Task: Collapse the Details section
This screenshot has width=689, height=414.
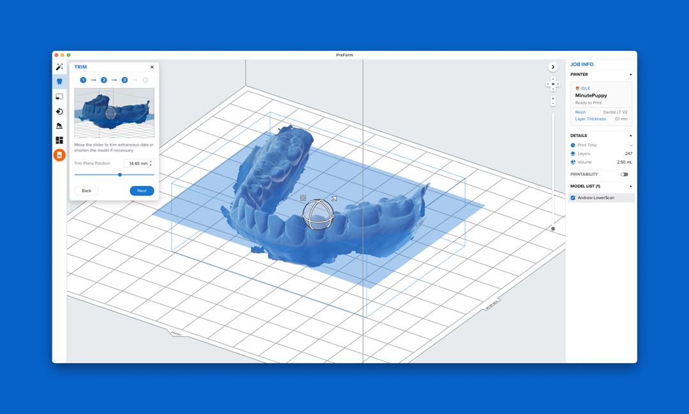Action: click(x=630, y=135)
